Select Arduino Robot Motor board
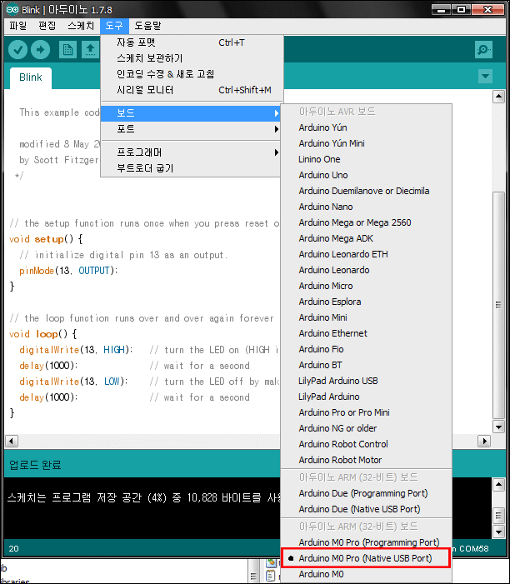The width and height of the screenshot is (510, 584). click(366, 460)
